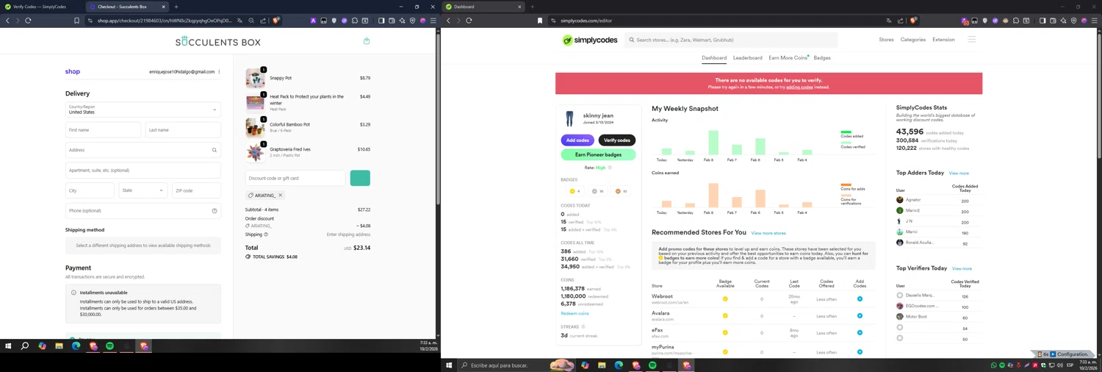This screenshot has height=372, width=1102.
Task: Go to the Badges tab
Action: pyautogui.click(x=822, y=58)
